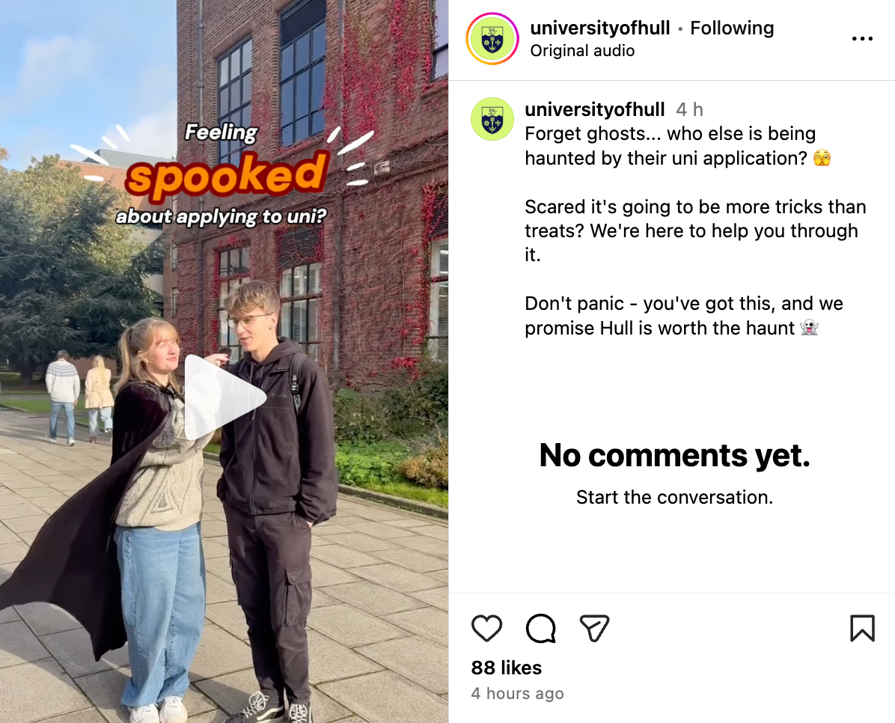Click the No comments yet heading
The image size is (895, 723).
click(675, 455)
